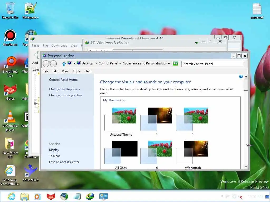Click Change desktop icons link
Image resolution: width=270 pixels, height=202 pixels.
coord(64,89)
